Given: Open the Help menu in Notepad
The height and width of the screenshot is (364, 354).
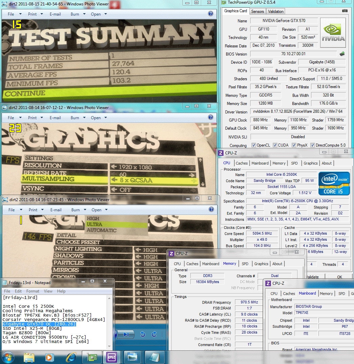Looking at the screenshot, I should coord(61,291).
